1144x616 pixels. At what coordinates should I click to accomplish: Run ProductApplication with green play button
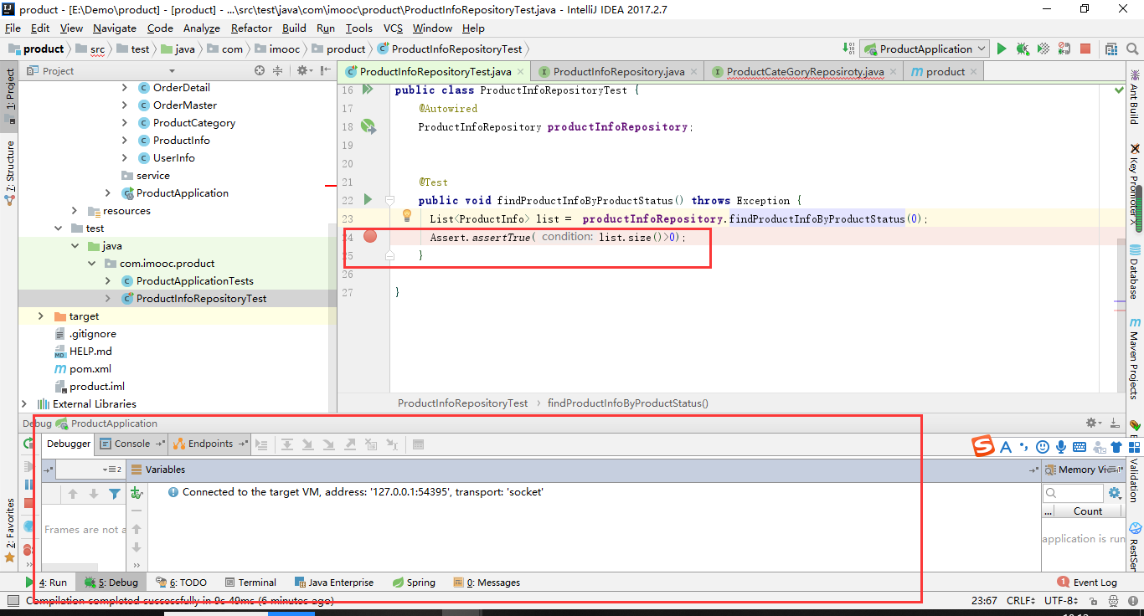pos(1002,49)
